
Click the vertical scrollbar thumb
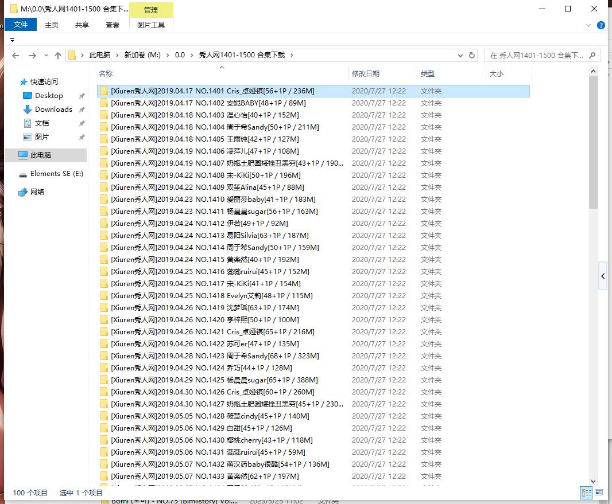pos(593,143)
